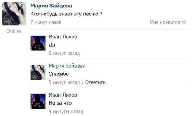Click the Не за что comment text
This screenshot has width=193, height=116.
[x=60, y=103]
